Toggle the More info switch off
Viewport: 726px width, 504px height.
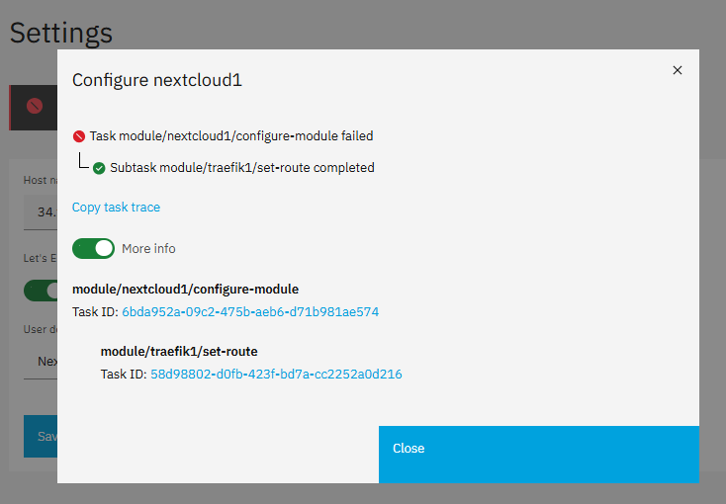coord(93,248)
